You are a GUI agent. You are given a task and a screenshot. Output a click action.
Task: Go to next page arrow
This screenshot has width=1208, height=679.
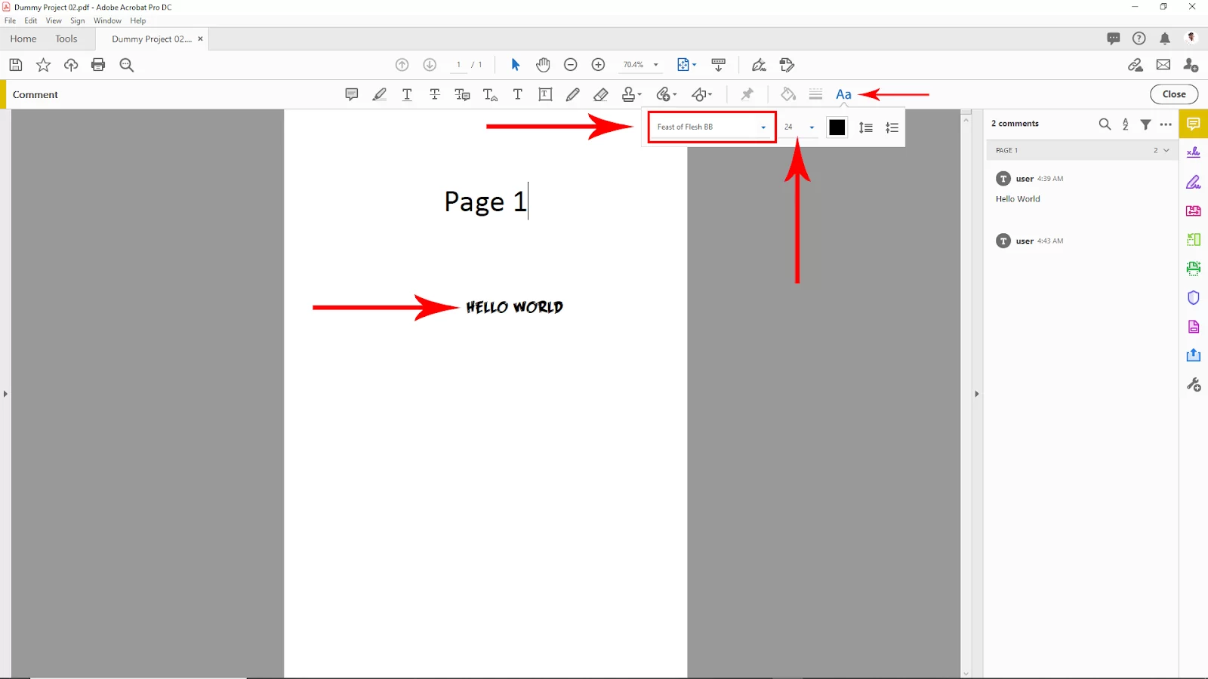430,65
